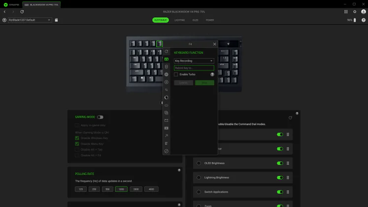The width and height of the screenshot is (368, 207).
Task: Check Apply in-game only
Action: pyautogui.click(x=77, y=125)
